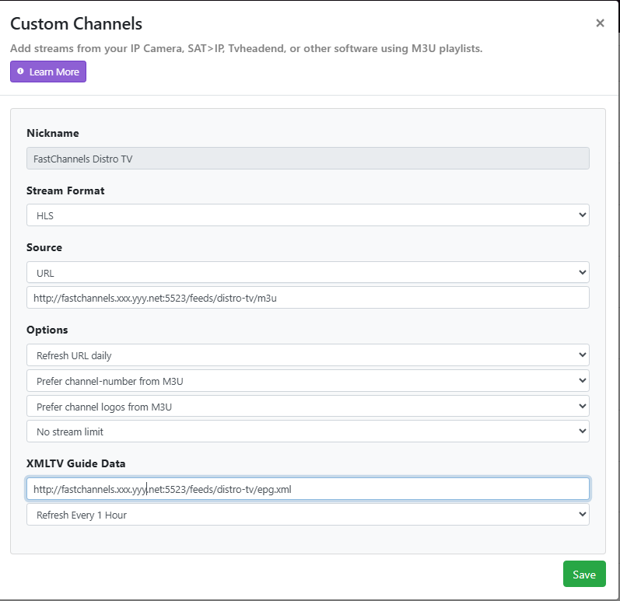Click the Options section label
The height and width of the screenshot is (601, 620).
47,330
